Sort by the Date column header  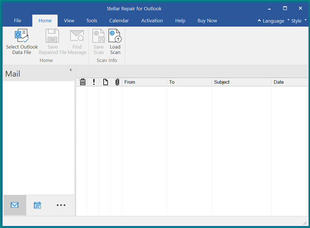(x=289, y=82)
